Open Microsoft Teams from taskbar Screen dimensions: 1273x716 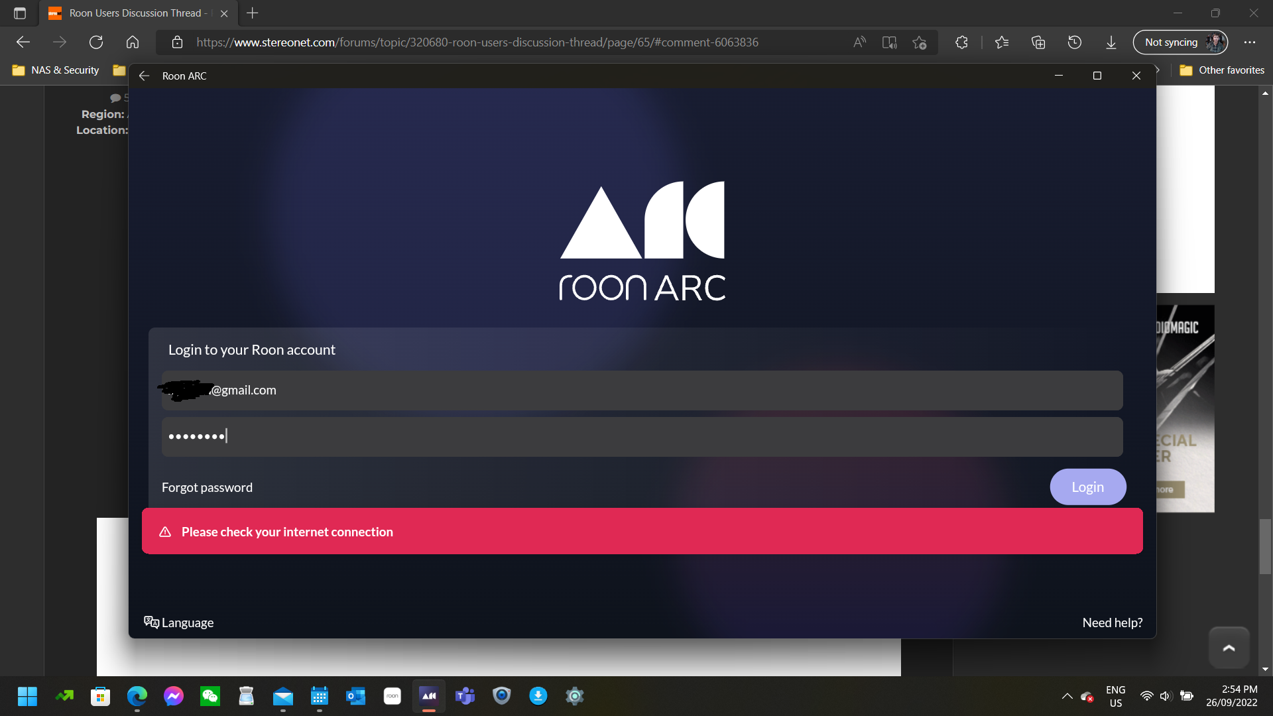465,697
